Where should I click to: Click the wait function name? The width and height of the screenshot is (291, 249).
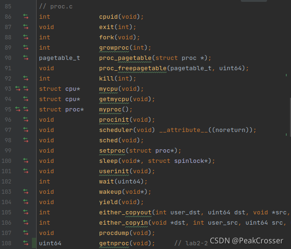pyautogui.click(x=107, y=182)
